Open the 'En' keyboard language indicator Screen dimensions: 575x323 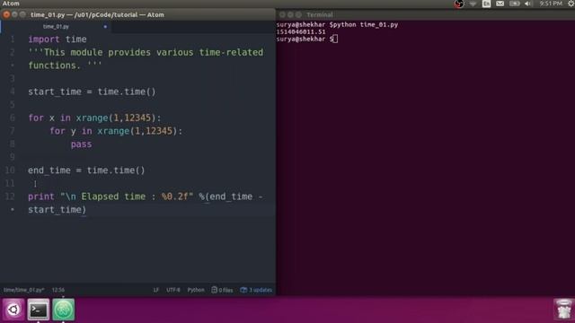pyautogui.click(x=487, y=4)
